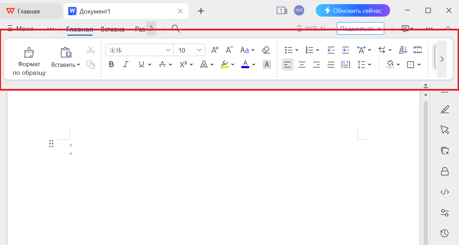459x245 pixels.
Task: Align text right
Action: click(x=316, y=64)
